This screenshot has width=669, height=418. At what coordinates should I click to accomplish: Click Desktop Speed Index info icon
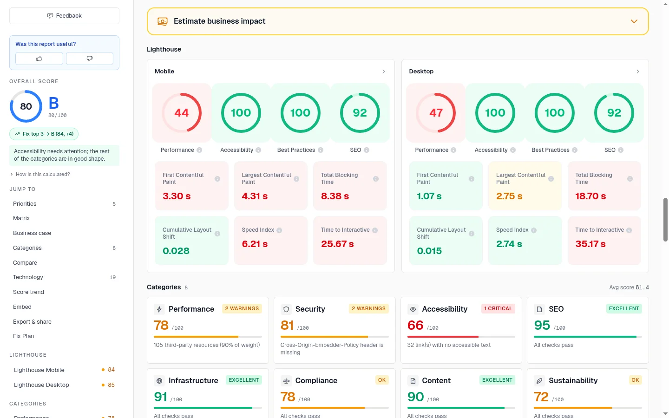pos(534,230)
